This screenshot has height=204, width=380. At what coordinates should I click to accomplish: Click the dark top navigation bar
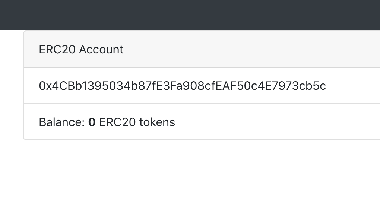click(190, 15)
